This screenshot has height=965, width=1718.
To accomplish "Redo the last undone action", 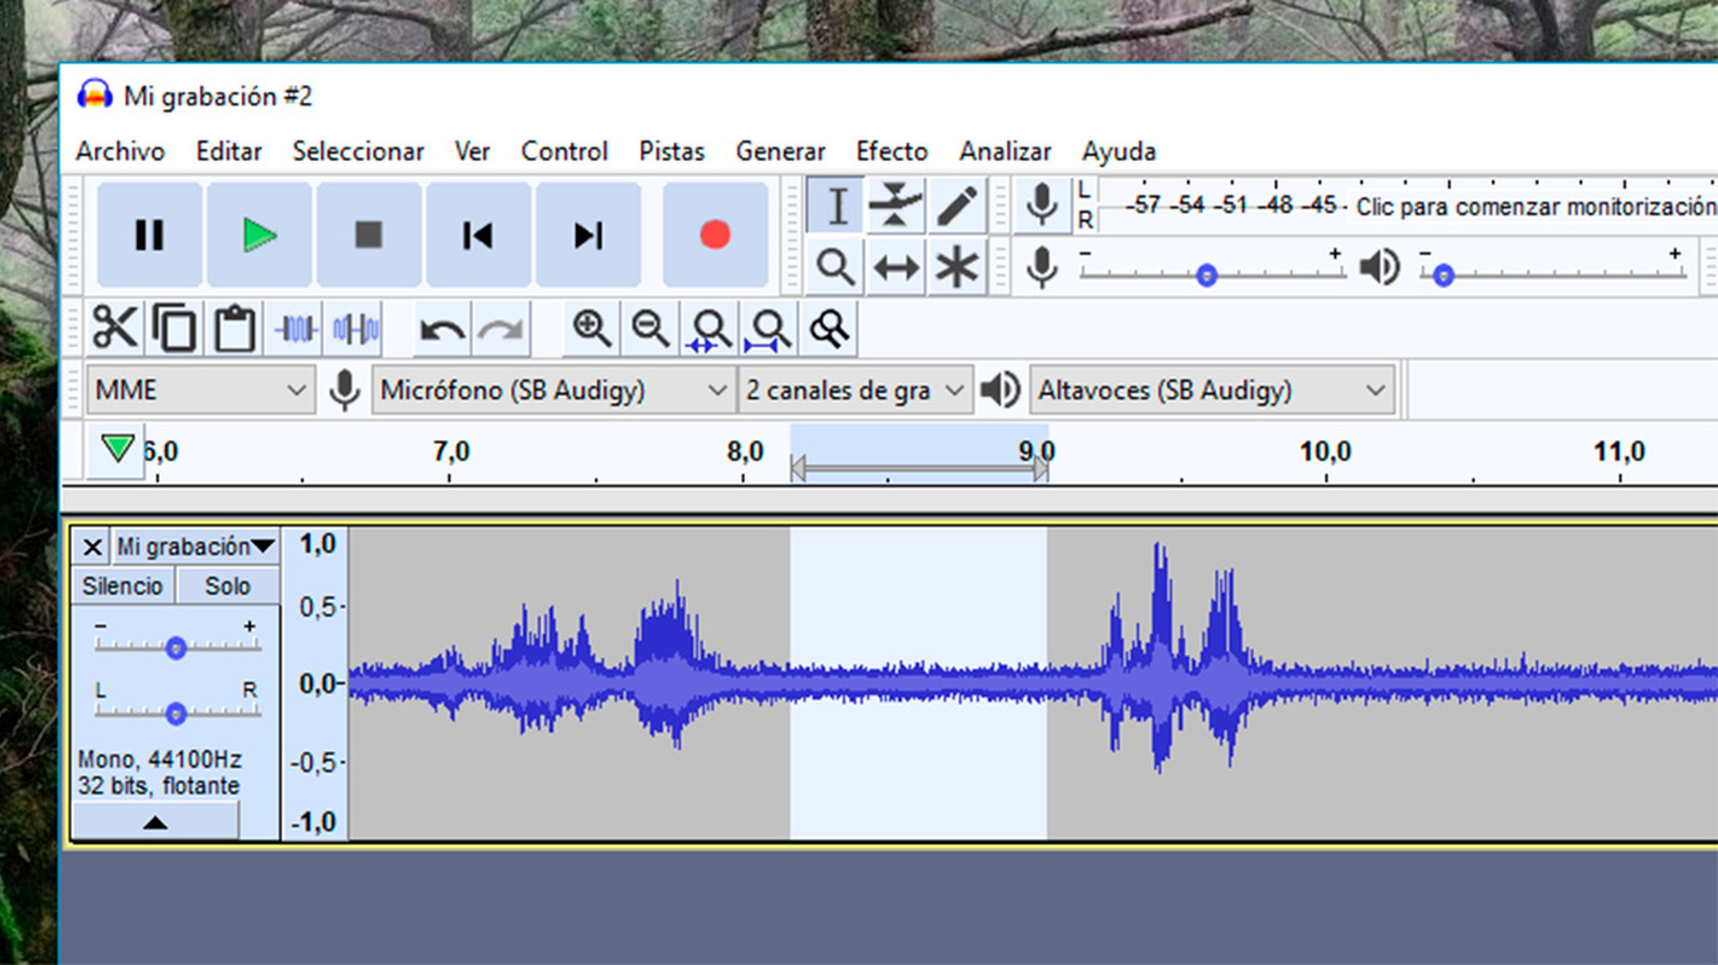I will 502,328.
